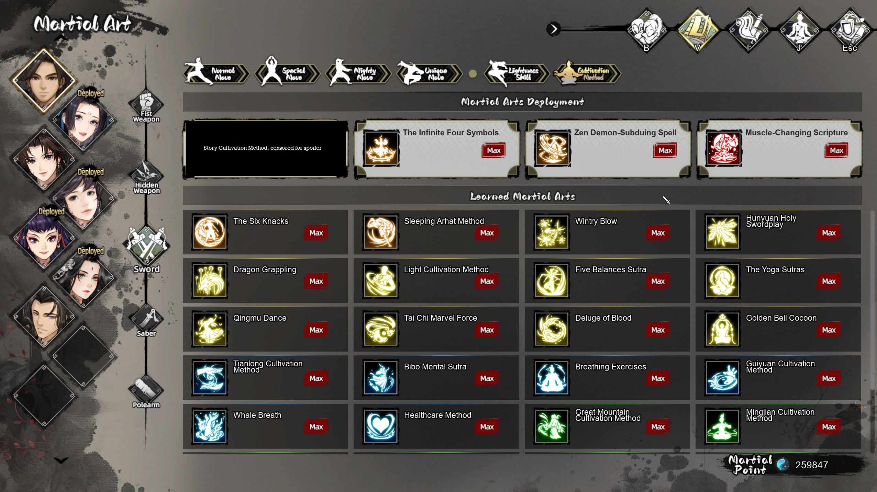
Task: Select the Golden Bell Cocoon skill icon
Action: (x=722, y=329)
